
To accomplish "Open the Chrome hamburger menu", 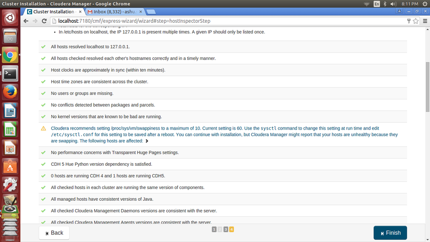I will pyautogui.click(x=425, y=21).
